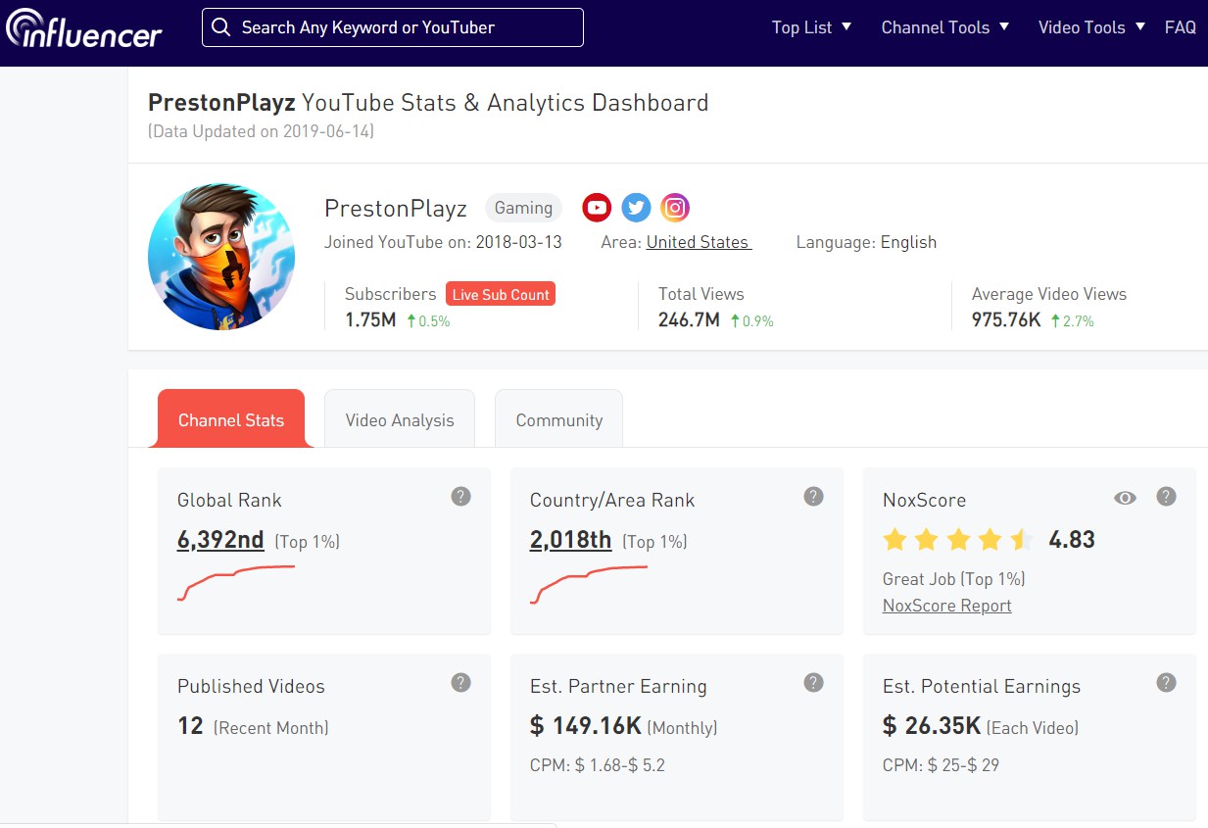1208x828 pixels.
Task: Click the PrestonPlayz profile avatar
Action: 221,257
